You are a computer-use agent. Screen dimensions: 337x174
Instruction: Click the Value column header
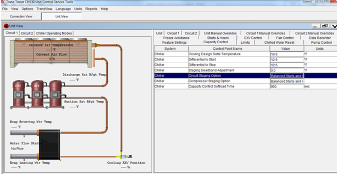[x=287, y=49]
